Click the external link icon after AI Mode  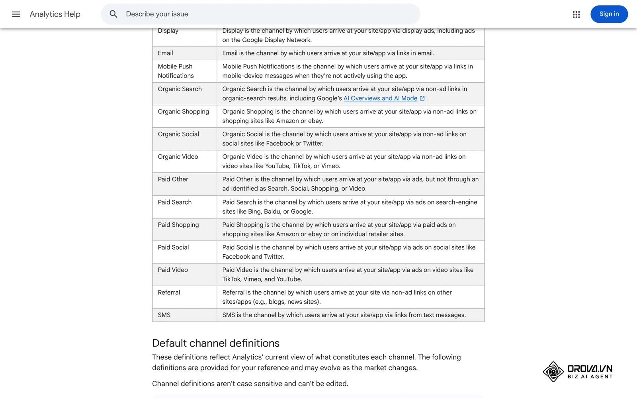click(422, 98)
